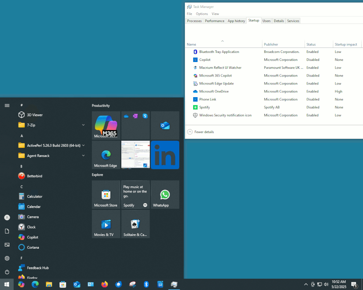
Task: Open File Explorer from the taskbar
Action: point(49,284)
